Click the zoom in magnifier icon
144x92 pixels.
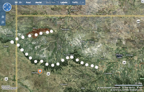coord(3,17)
